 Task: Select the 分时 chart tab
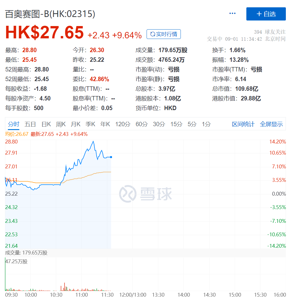13,124
